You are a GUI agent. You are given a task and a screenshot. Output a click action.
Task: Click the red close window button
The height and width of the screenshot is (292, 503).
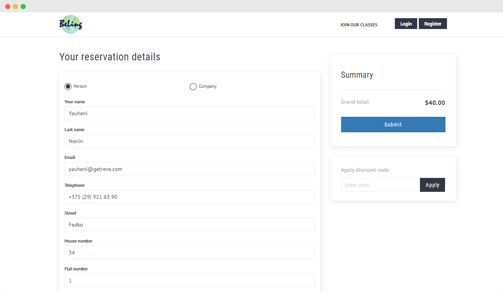tap(8, 7)
